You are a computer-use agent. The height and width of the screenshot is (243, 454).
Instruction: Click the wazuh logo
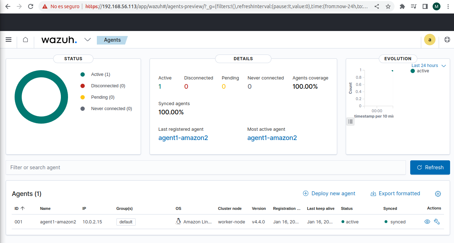pos(59,40)
